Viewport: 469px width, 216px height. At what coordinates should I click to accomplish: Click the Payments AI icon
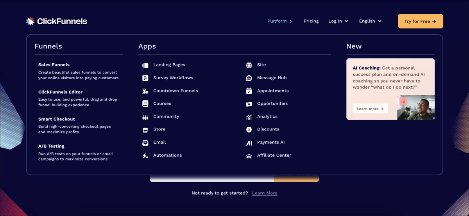pyautogui.click(x=249, y=143)
